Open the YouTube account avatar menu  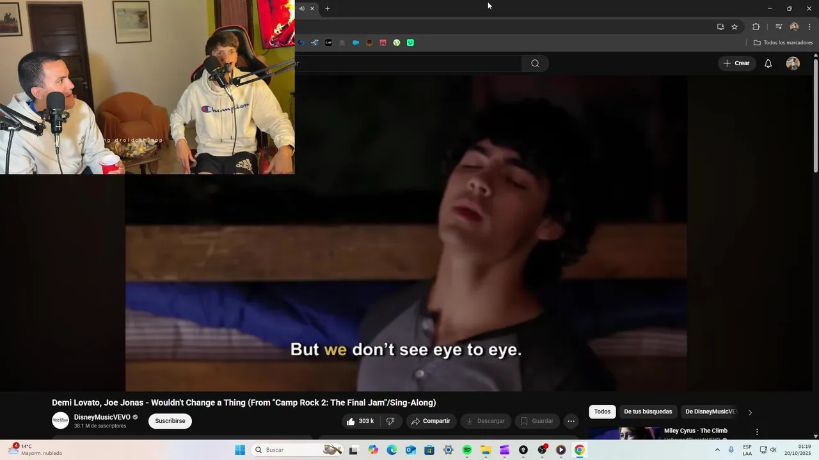793,63
